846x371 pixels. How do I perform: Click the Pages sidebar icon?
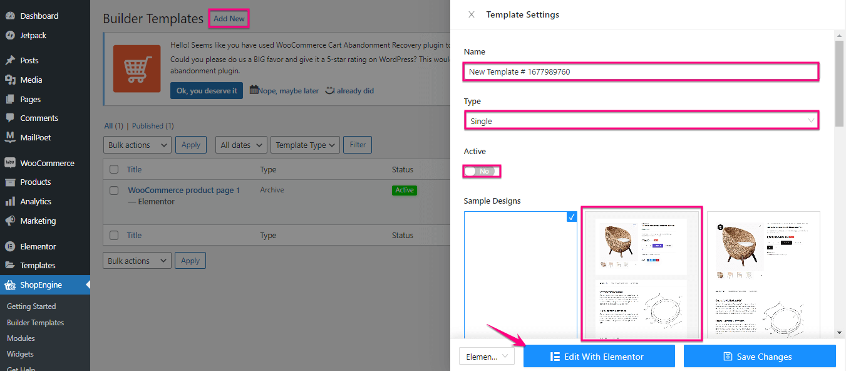10,99
